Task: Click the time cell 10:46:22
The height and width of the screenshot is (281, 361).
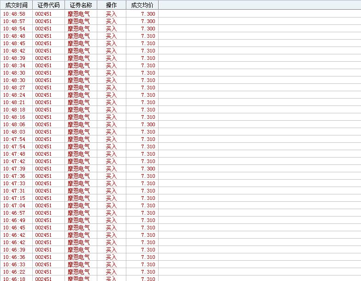Action: click(14, 272)
